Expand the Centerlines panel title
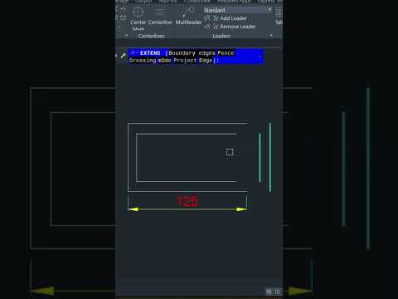This screenshot has width=398, height=299. coord(151,36)
